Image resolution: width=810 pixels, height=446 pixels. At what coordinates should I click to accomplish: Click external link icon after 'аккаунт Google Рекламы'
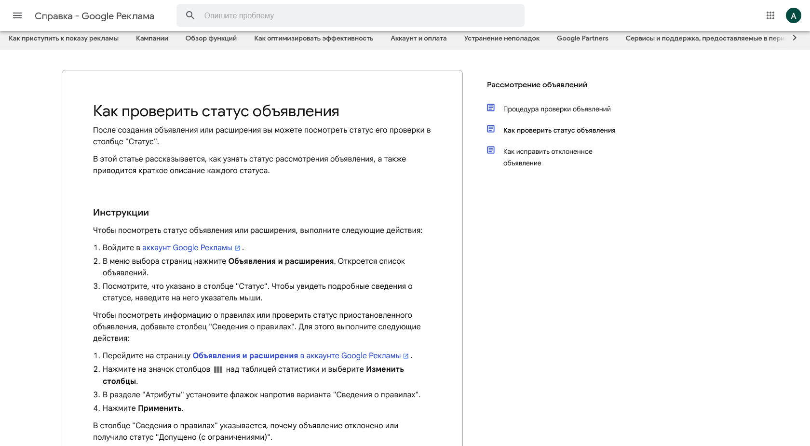(237, 248)
